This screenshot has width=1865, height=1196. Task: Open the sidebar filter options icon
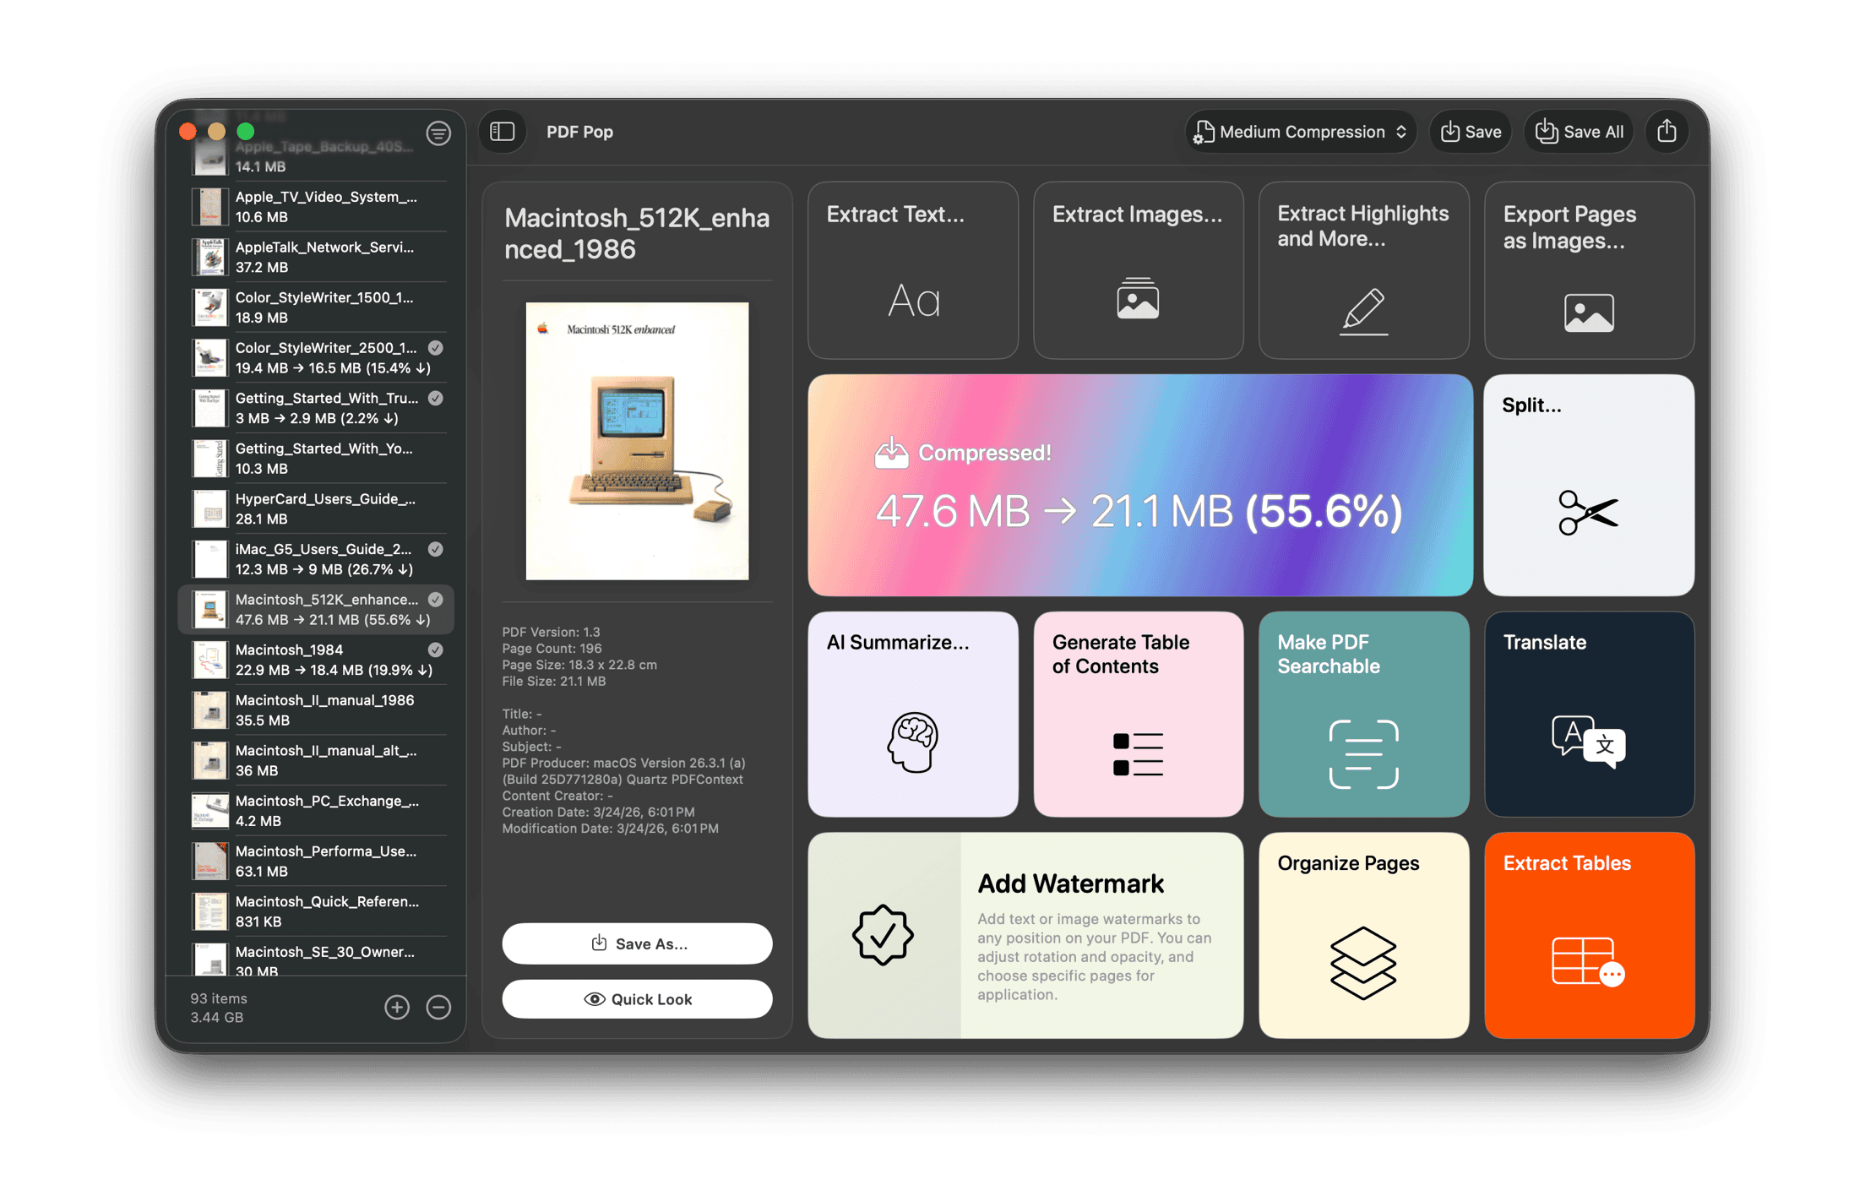click(438, 133)
